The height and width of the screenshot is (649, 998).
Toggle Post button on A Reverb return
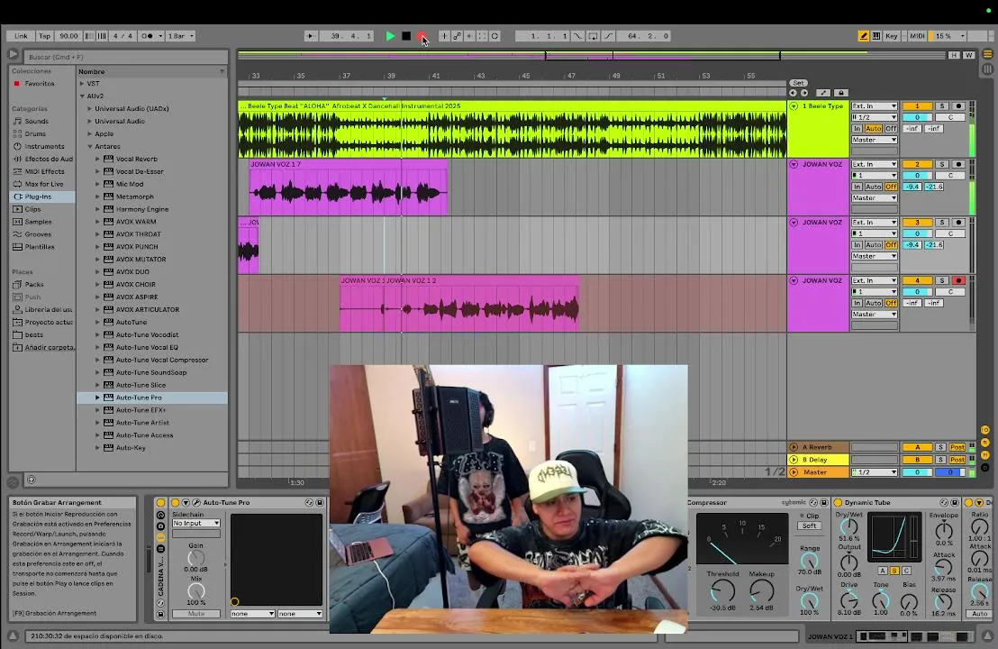tap(957, 447)
